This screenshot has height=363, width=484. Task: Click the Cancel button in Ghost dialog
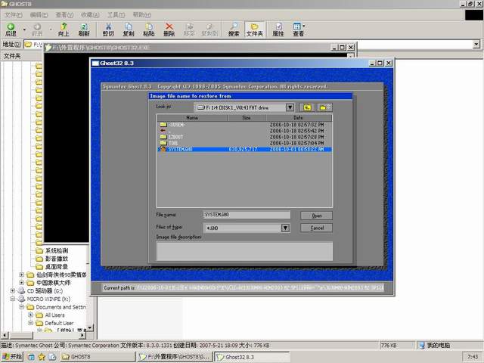coord(316,228)
